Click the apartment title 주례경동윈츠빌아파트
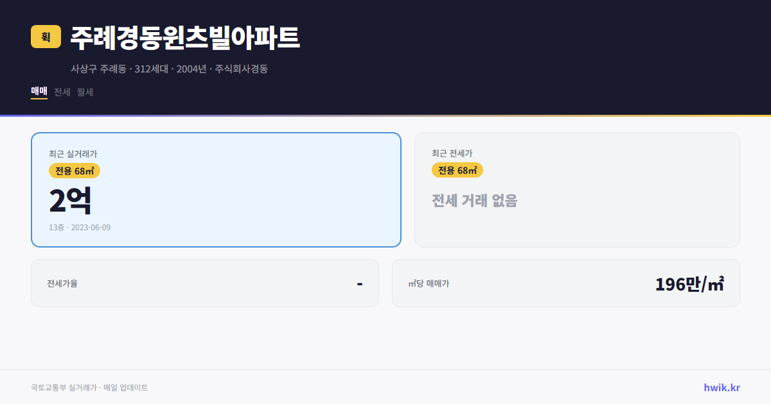The height and width of the screenshot is (404, 771). coord(185,38)
